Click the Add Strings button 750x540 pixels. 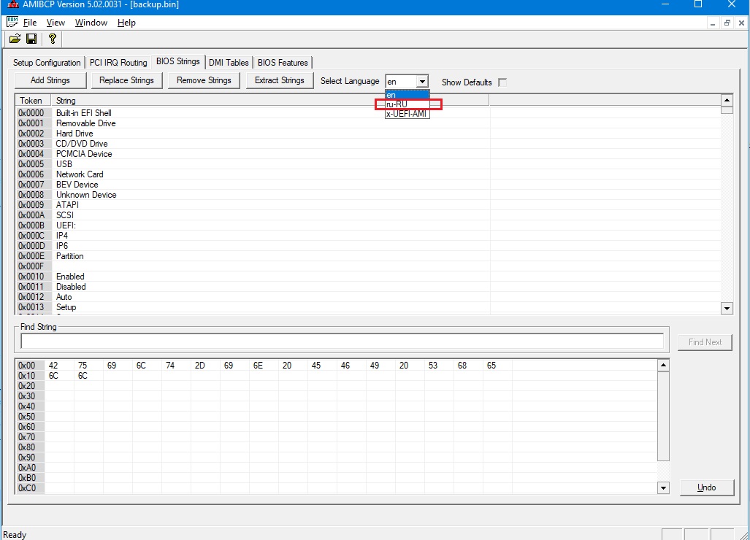pyautogui.click(x=50, y=80)
